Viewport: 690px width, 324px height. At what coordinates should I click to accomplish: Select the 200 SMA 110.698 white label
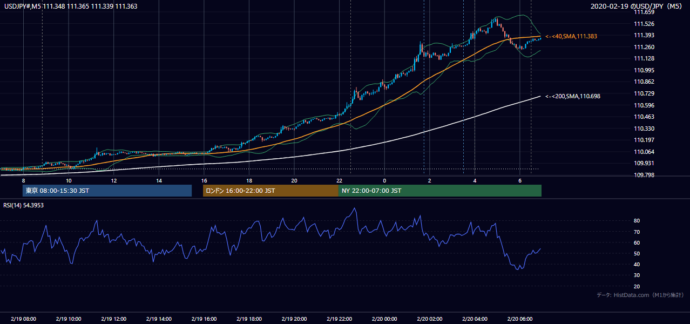tap(572, 96)
